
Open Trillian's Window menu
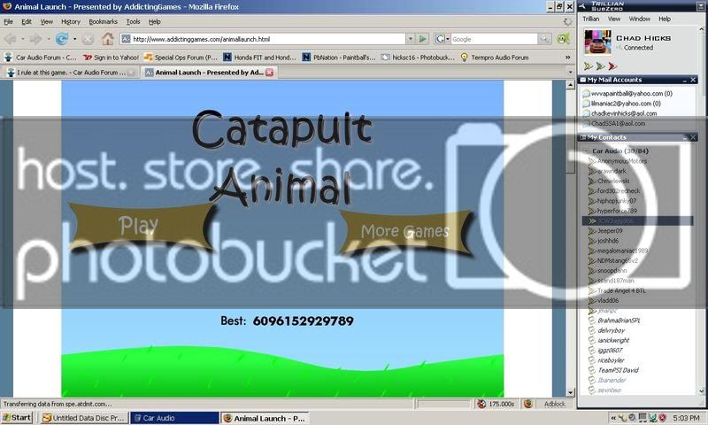click(639, 19)
